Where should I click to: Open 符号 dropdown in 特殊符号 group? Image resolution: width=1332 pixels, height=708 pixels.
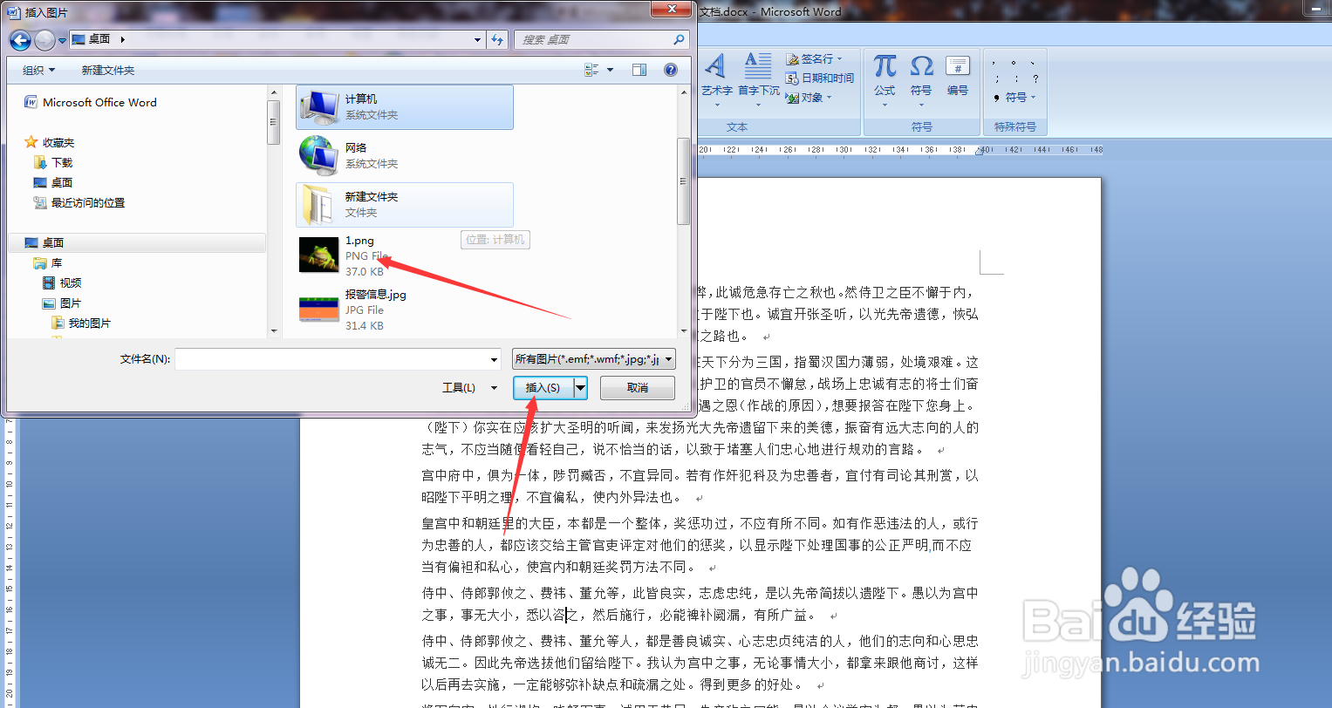click(x=1015, y=97)
